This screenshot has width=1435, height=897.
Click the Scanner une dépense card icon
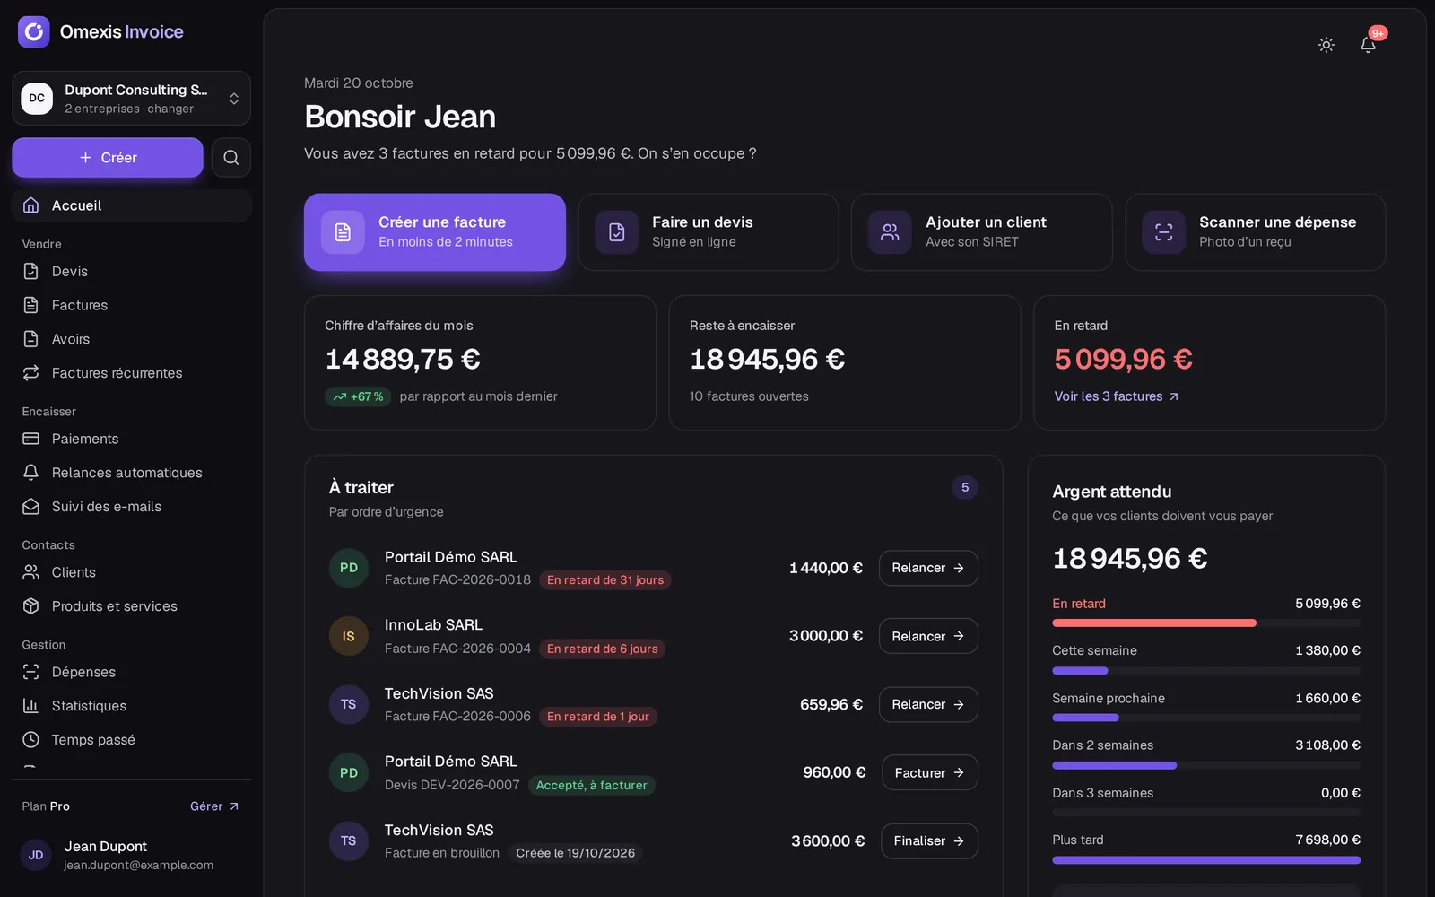pos(1163,232)
